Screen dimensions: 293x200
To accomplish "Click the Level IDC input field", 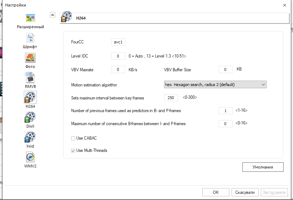I will pyautogui.click(x=118, y=56).
